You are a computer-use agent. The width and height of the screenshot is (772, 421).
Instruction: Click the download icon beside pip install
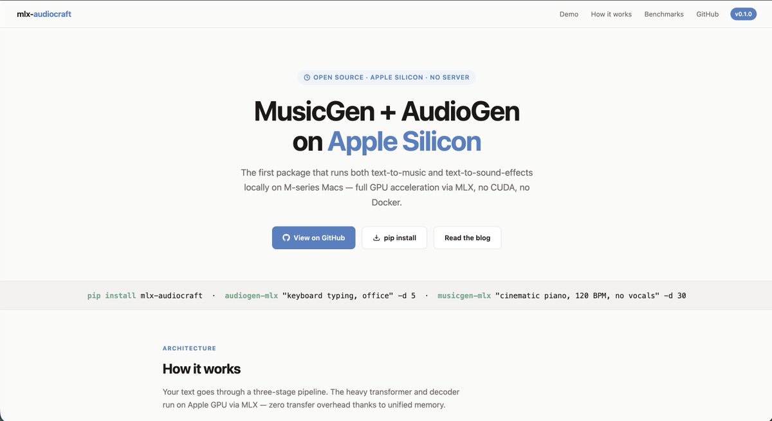coord(376,238)
